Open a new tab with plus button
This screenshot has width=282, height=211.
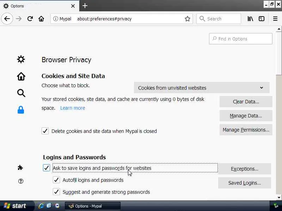[85, 6]
